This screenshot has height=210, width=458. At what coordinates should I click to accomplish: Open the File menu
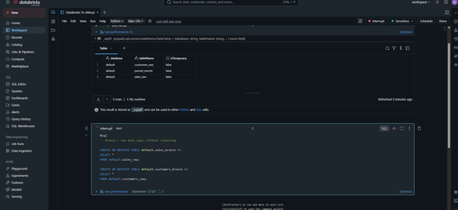64,21
